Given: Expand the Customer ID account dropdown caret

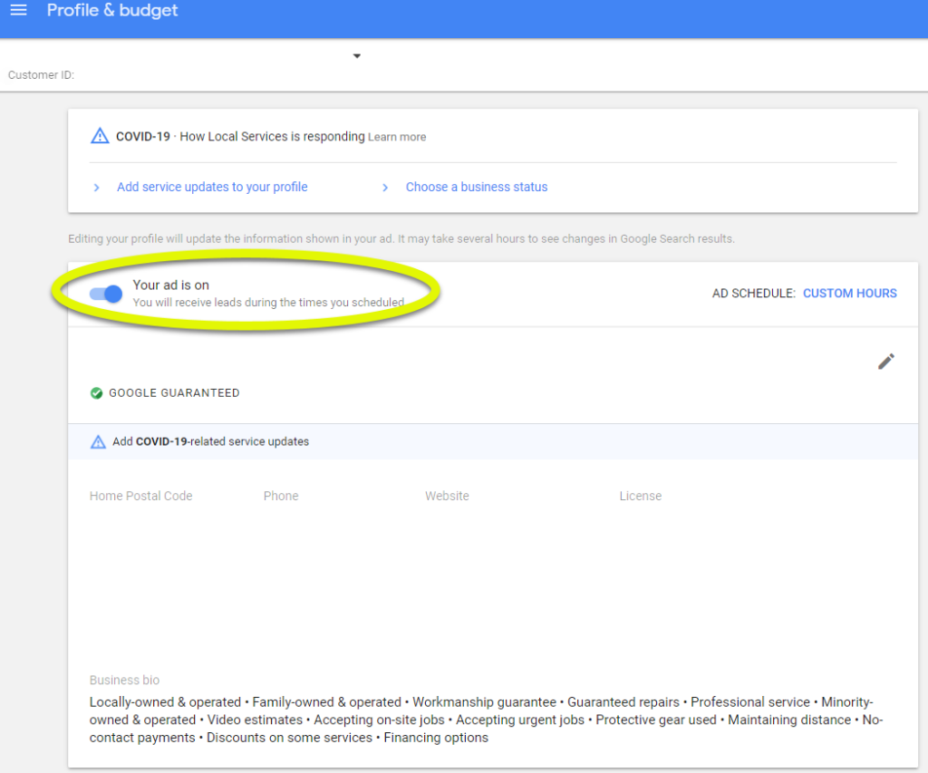Looking at the screenshot, I should (356, 55).
